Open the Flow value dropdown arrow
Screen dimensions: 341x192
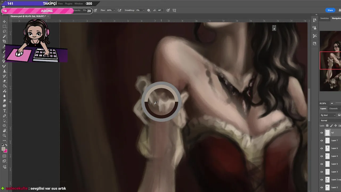(x=114, y=10)
